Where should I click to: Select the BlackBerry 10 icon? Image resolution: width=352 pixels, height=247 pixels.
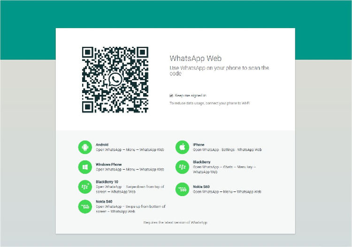[85, 187]
